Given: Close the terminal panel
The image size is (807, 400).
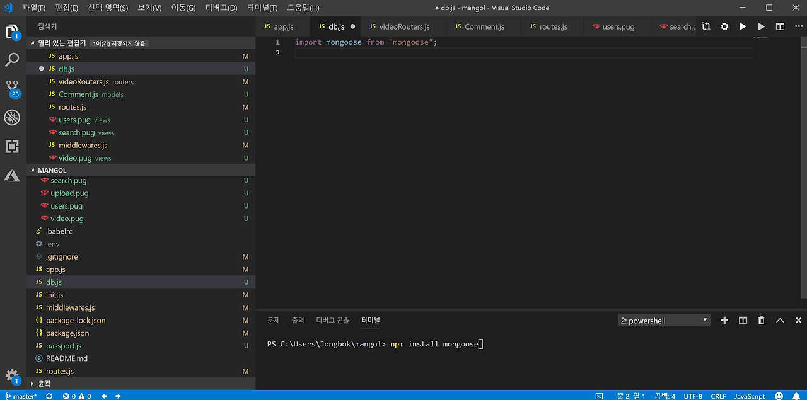Looking at the screenshot, I should (798, 320).
